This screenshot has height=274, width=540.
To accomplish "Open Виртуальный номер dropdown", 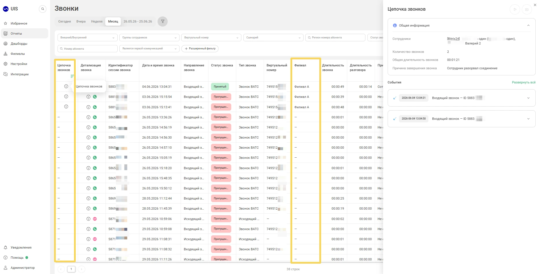I will pyautogui.click(x=211, y=38).
